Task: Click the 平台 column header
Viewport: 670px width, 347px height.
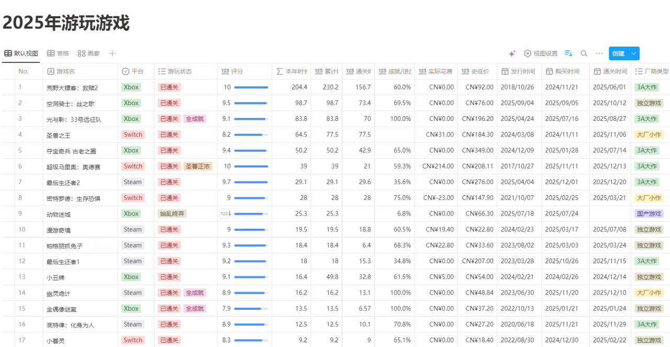Action: (x=136, y=71)
